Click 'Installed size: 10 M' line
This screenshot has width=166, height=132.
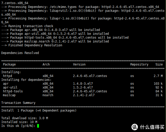19,122
